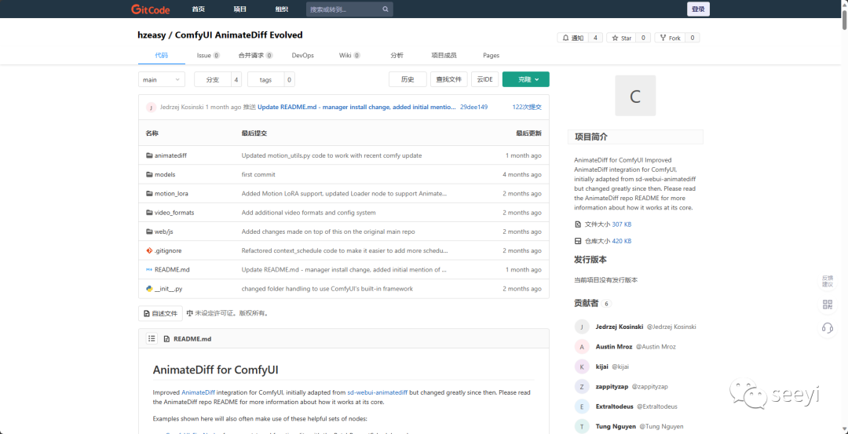
Task: Click the headset support icon
Action: click(827, 328)
